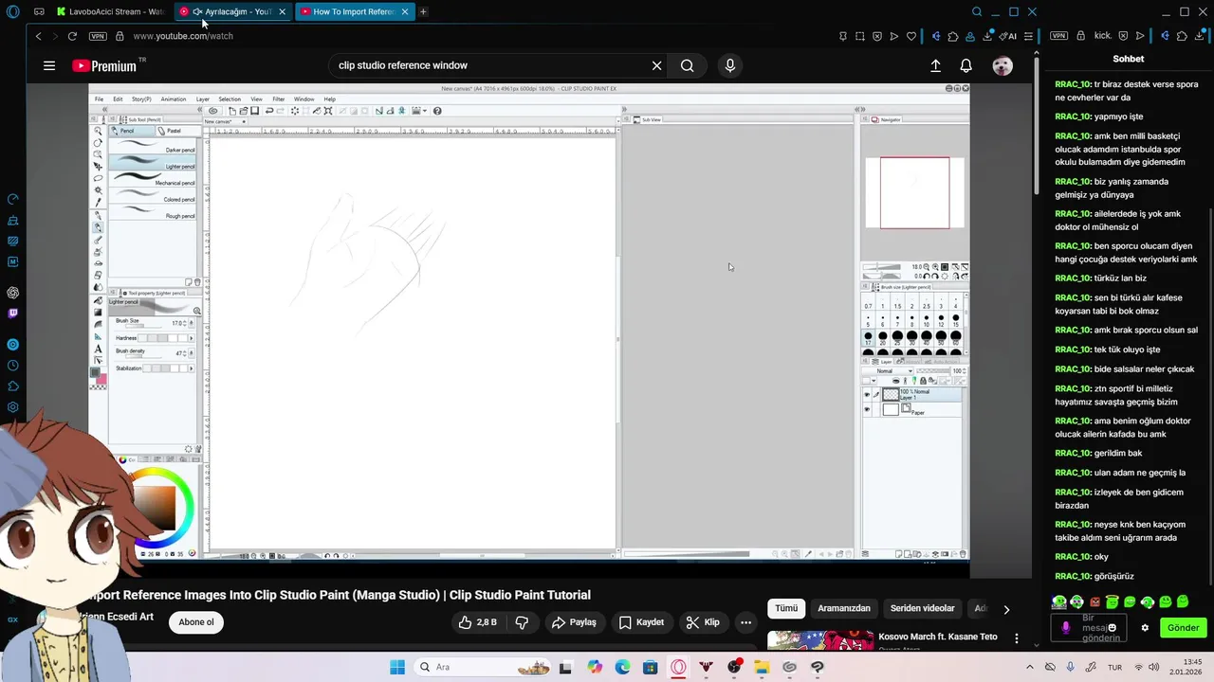The height and width of the screenshot is (682, 1214).
Task: Close the How To Import Reference tab
Action: pyautogui.click(x=405, y=11)
